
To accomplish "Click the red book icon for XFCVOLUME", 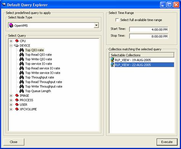I will pyautogui.click(x=17, y=109).
